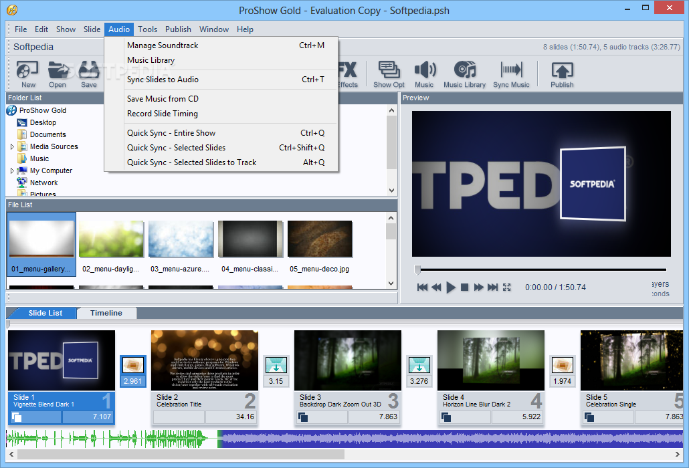Click the slide list right scroll arrow

tap(677, 455)
